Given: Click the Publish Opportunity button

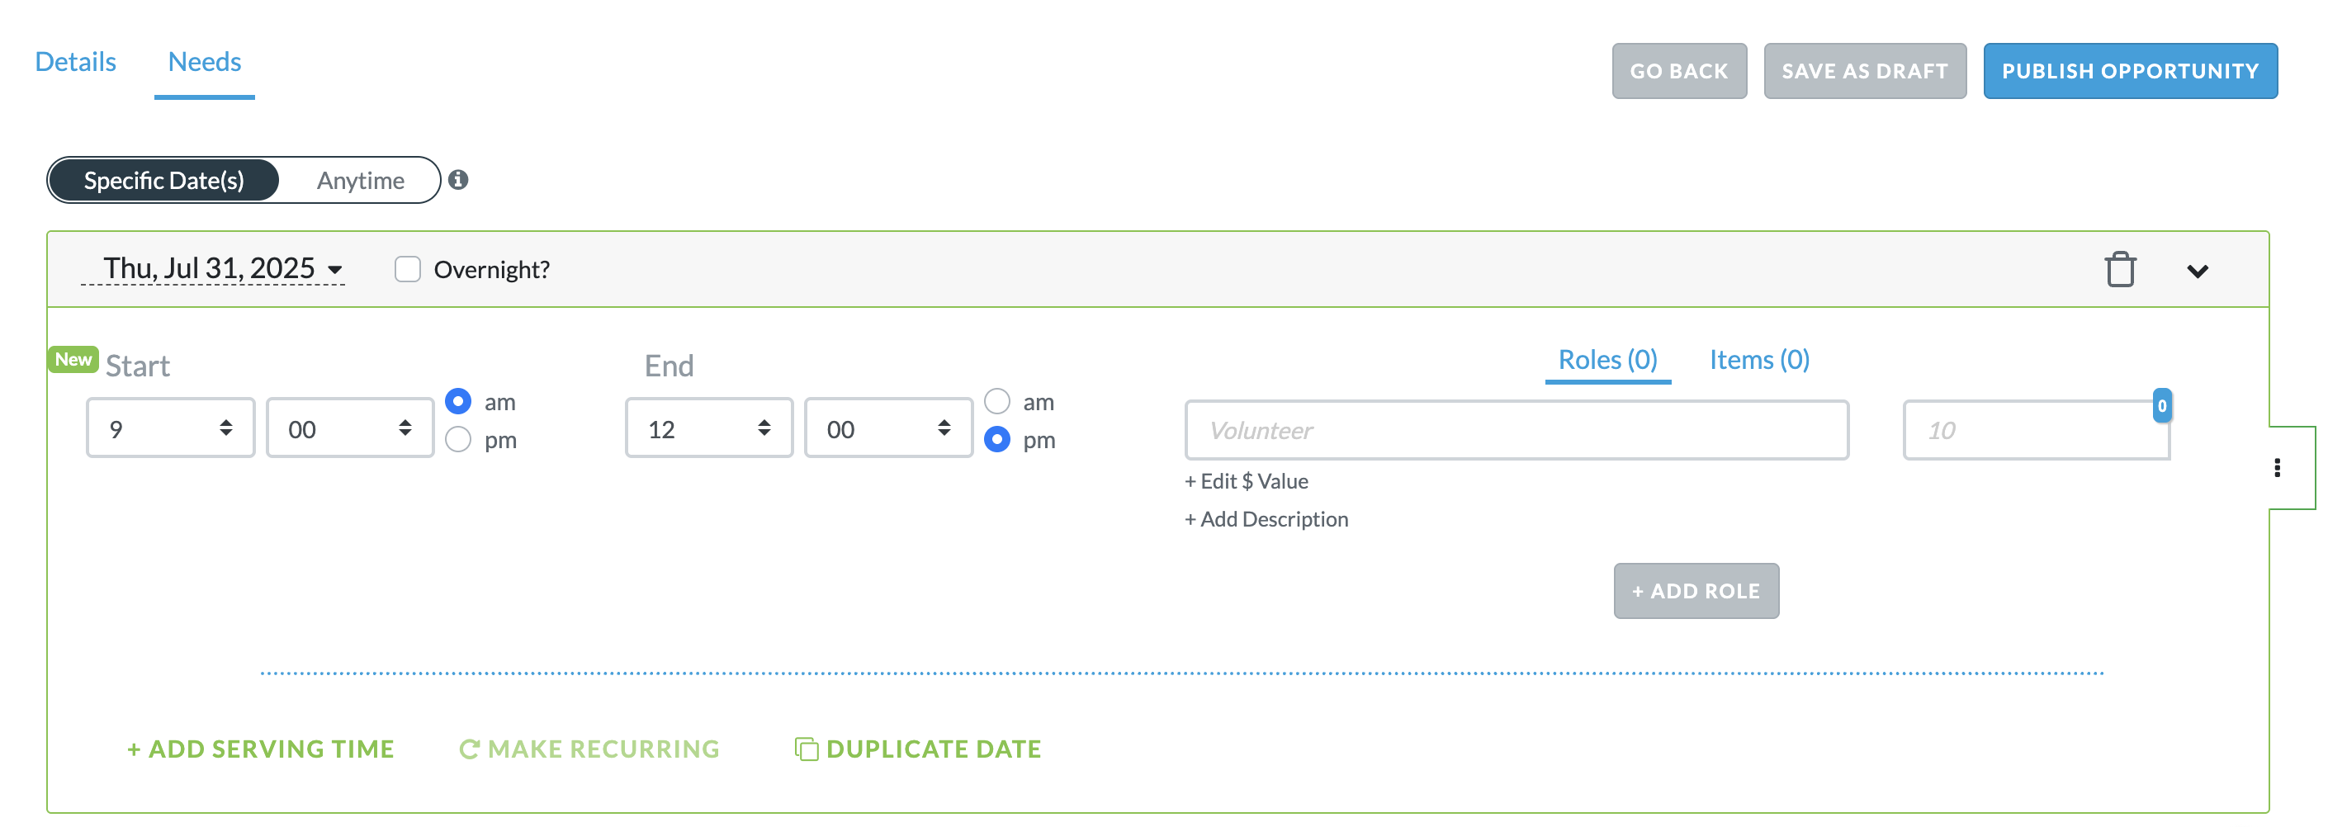Looking at the screenshot, I should pos(2130,70).
